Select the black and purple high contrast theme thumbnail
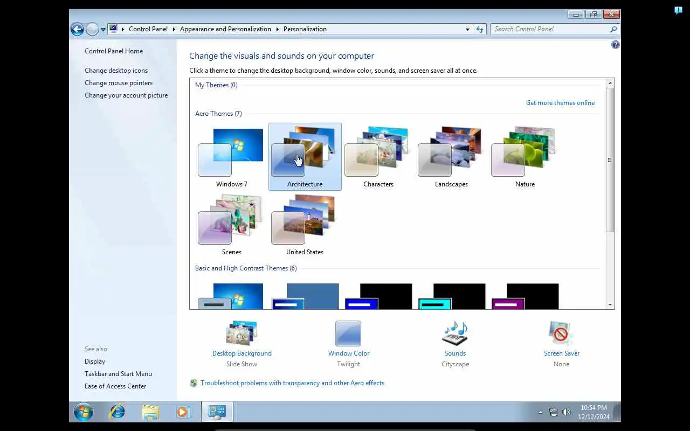690x431 pixels. click(x=525, y=296)
